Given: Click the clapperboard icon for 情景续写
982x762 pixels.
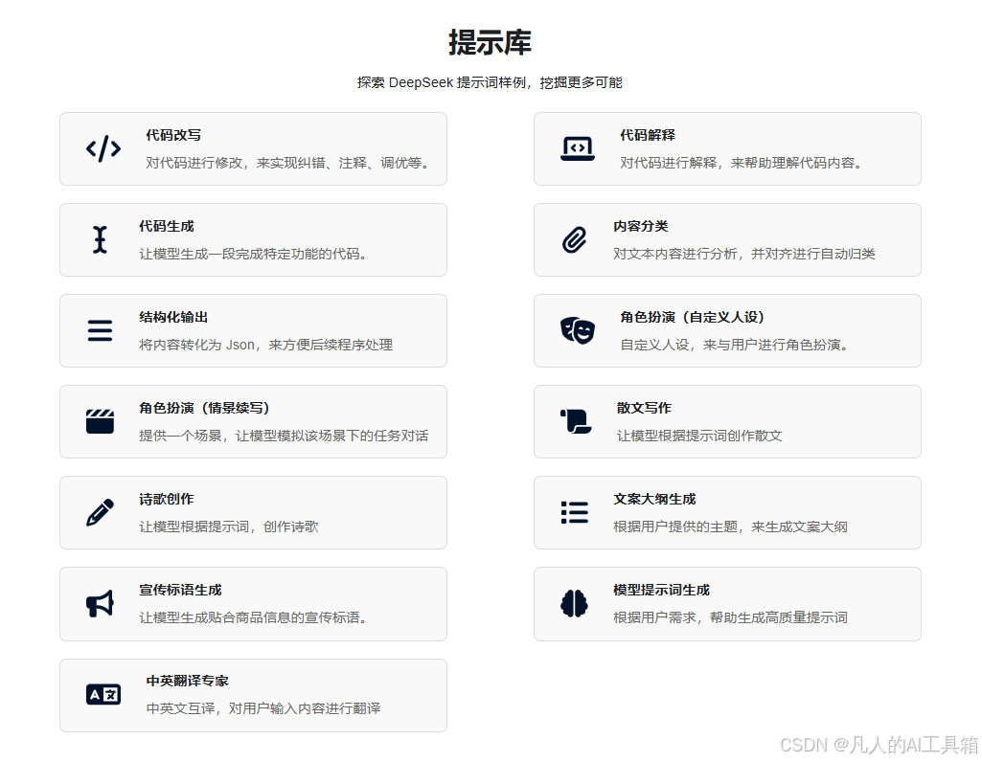Looking at the screenshot, I should tap(101, 421).
